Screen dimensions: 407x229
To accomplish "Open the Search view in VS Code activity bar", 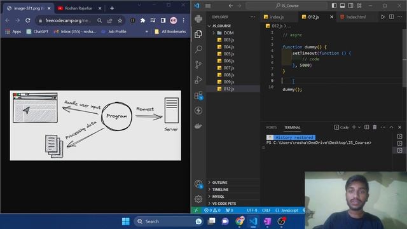I will tap(198, 49).
